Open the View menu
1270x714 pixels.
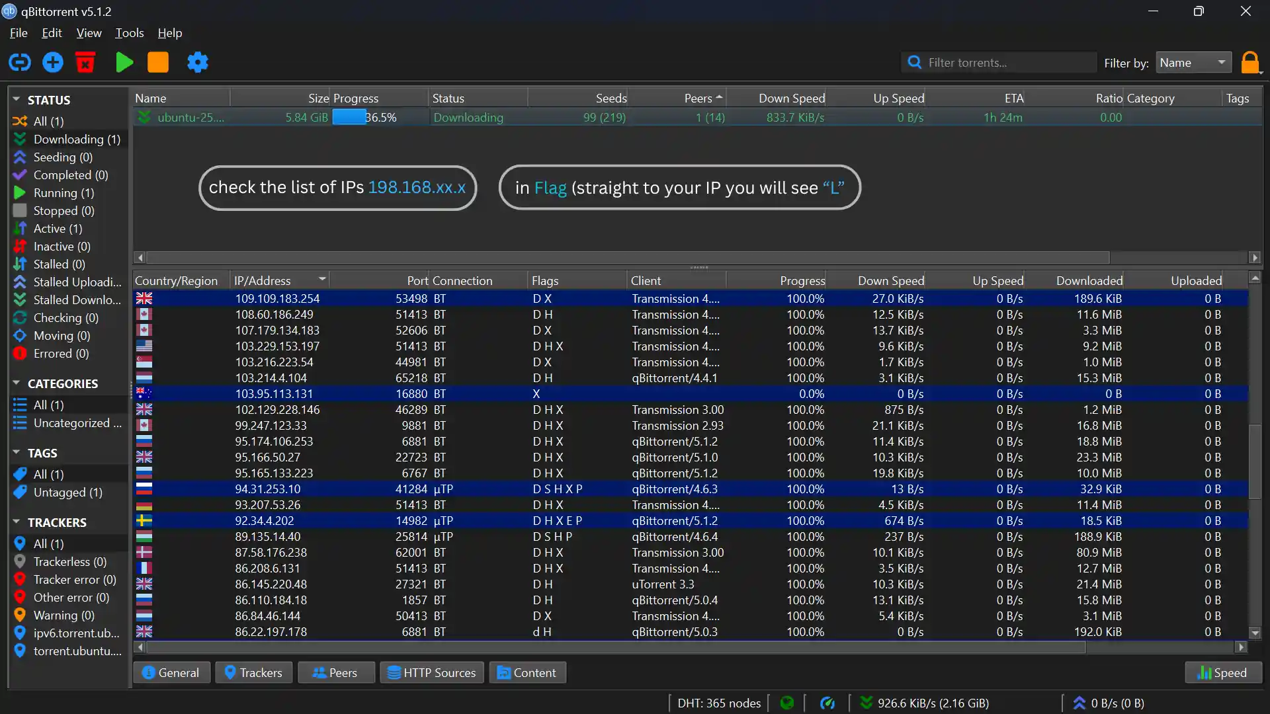click(x=89, y=32)
